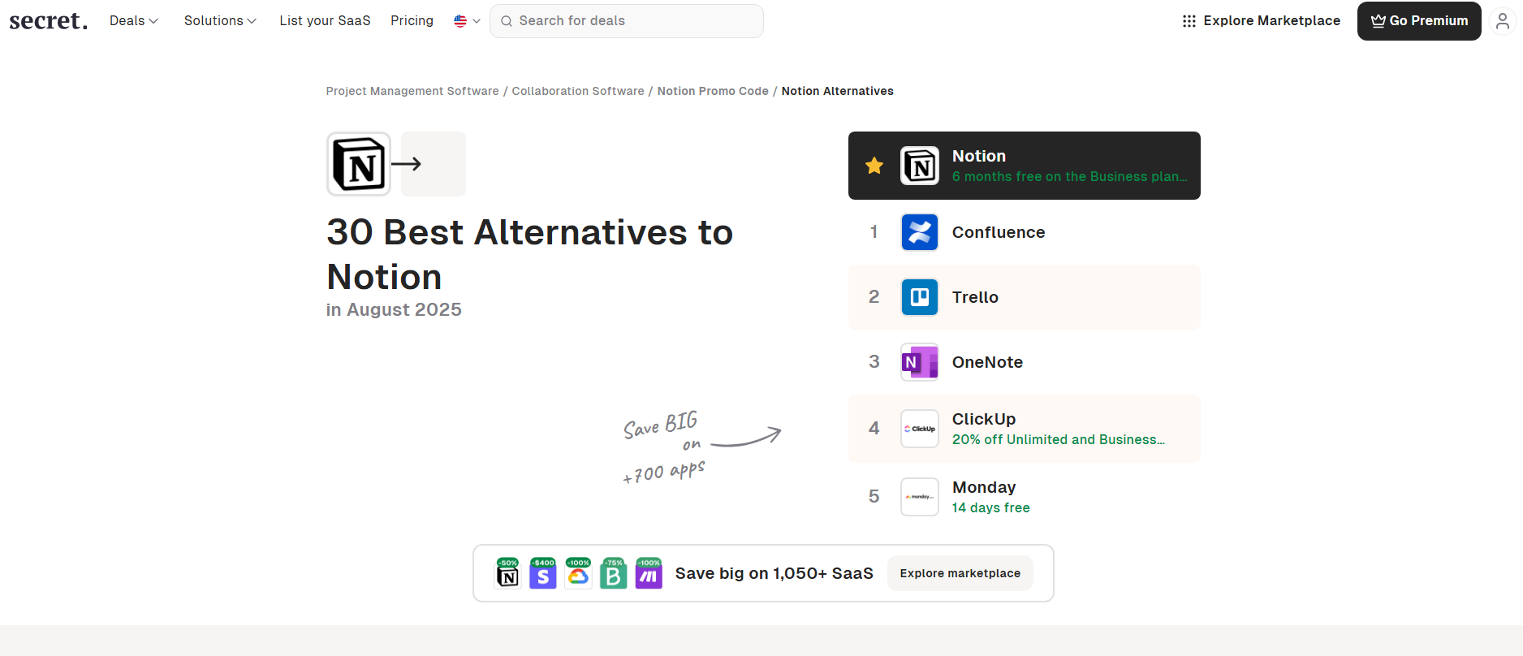Focus the Search for deals field
The image size is (1523, 656).
click(627, 21)
